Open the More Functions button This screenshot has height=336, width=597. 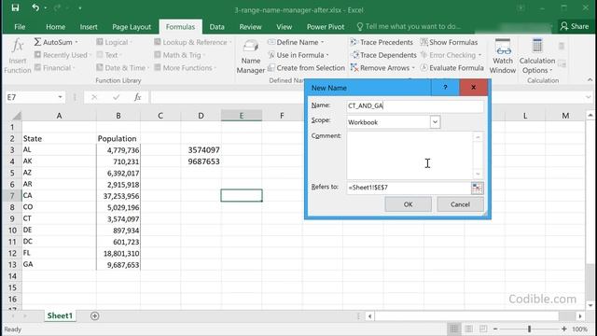(x=186, y=68)
